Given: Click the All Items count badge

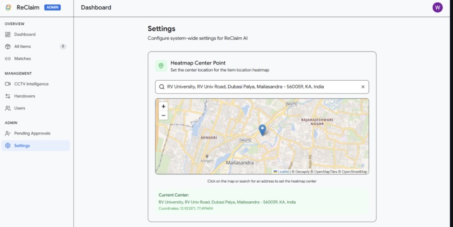Looking at the screenshot, I should click(63, 47).
